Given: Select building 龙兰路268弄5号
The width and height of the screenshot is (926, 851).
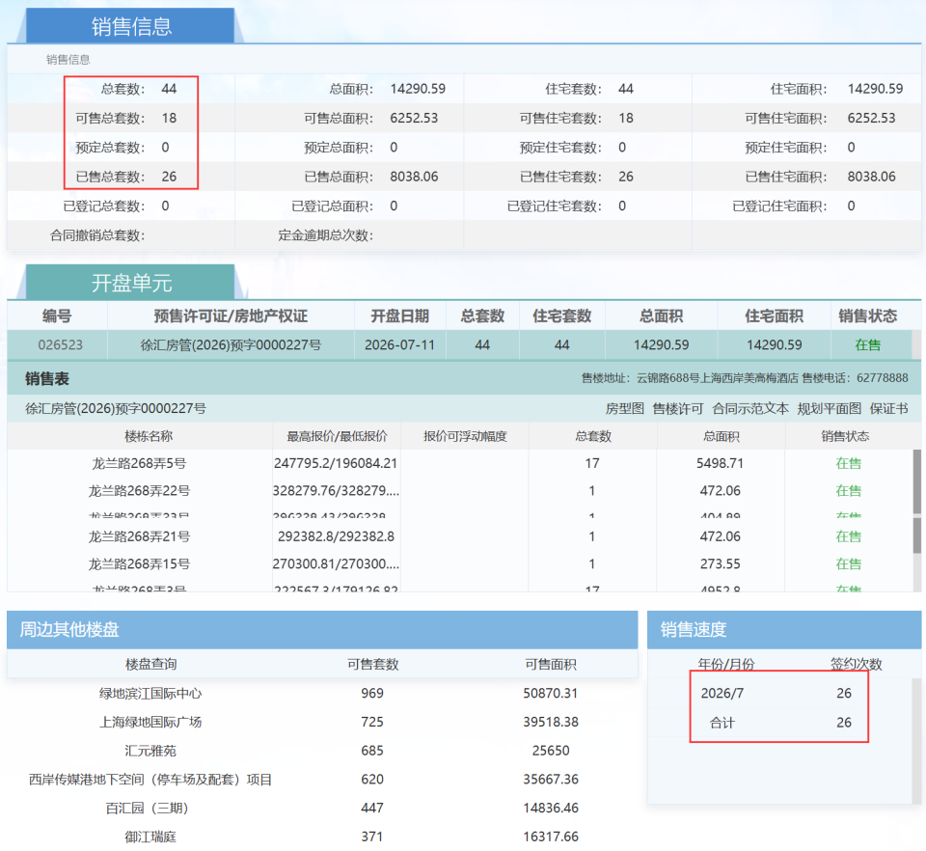Looking at the screenshot, I should (139, 463).
